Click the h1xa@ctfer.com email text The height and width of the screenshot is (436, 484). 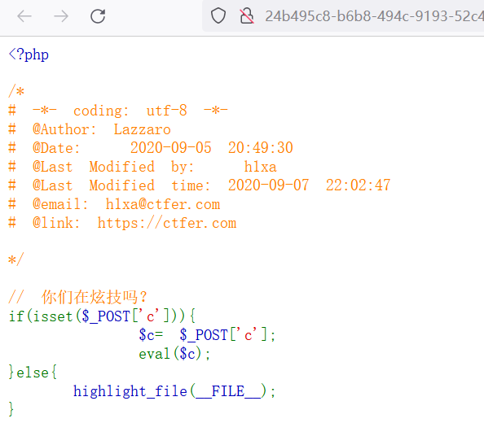163,204
